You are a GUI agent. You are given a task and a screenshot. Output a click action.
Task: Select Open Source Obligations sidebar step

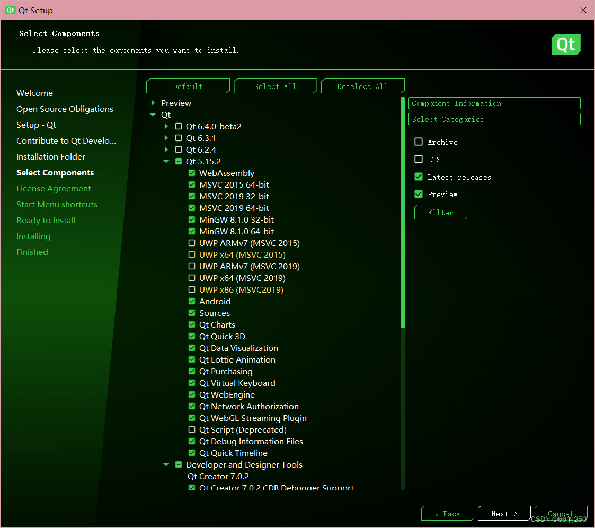pos(65,109)
